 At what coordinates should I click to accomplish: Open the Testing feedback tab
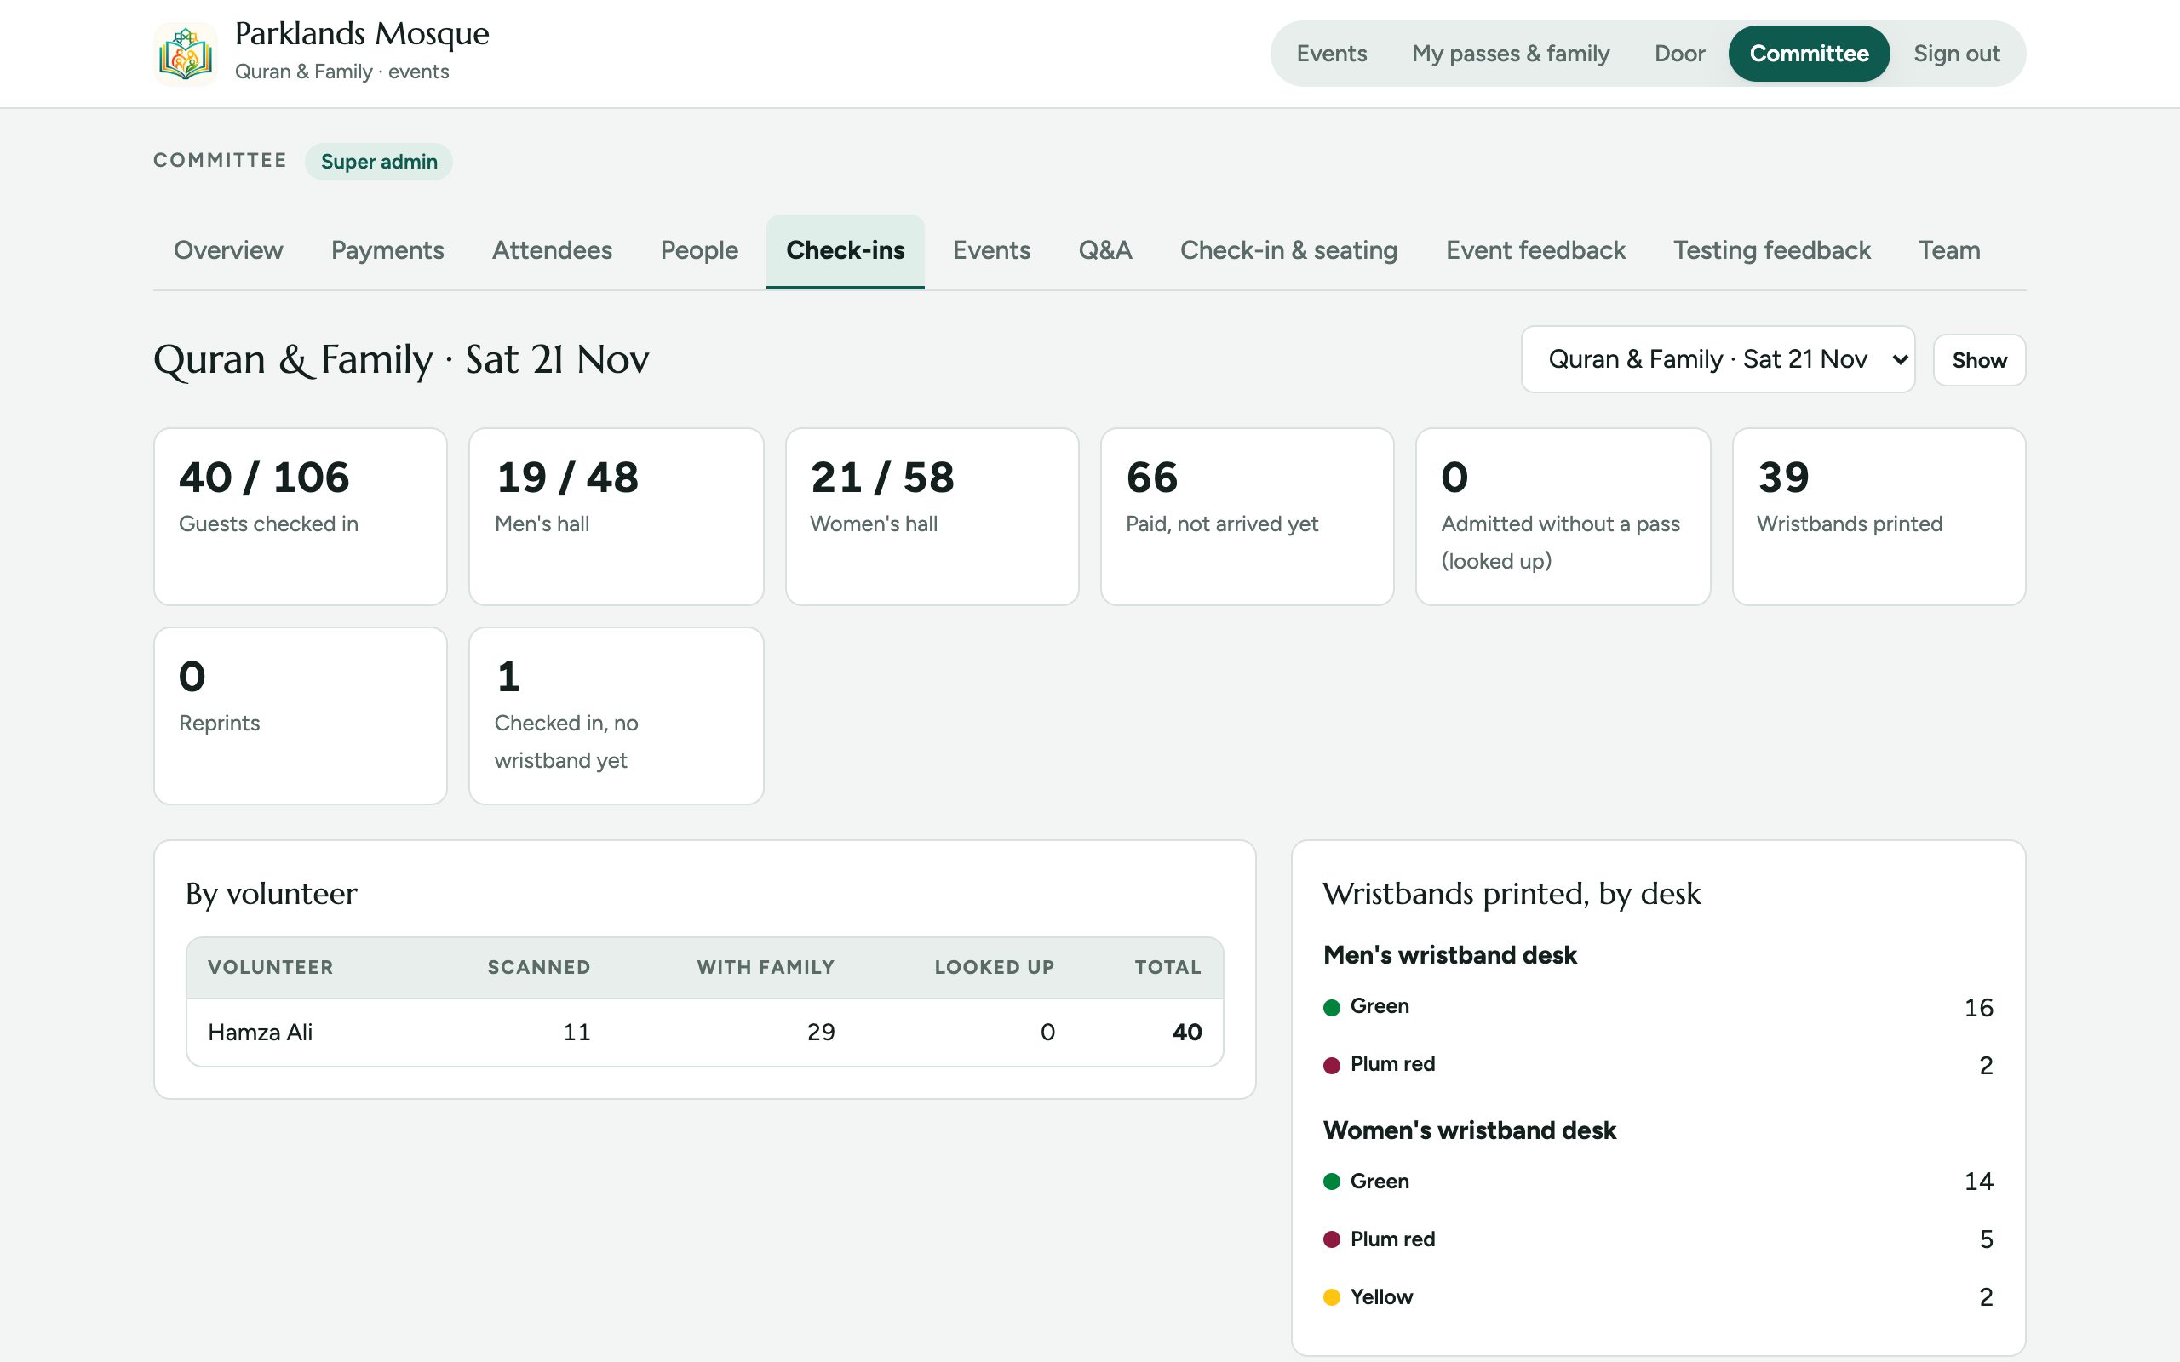click(1772, 250)
